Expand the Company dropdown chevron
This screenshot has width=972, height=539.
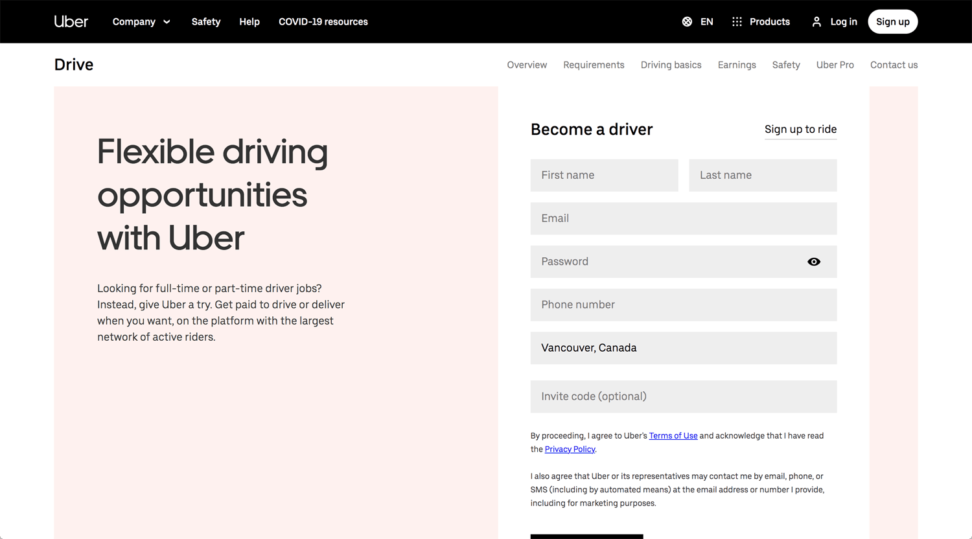167,21
